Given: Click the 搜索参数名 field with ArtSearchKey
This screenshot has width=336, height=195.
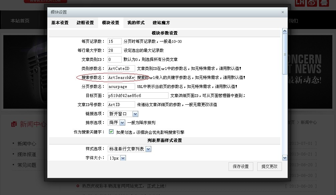Looking at the screenshot, I should (x=121, y=77).
